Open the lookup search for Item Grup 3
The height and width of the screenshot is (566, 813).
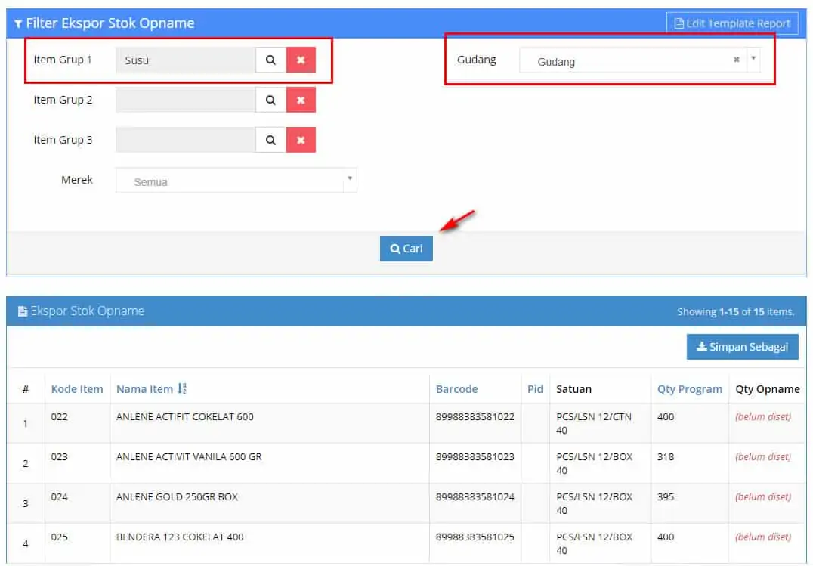pos(270,140)
